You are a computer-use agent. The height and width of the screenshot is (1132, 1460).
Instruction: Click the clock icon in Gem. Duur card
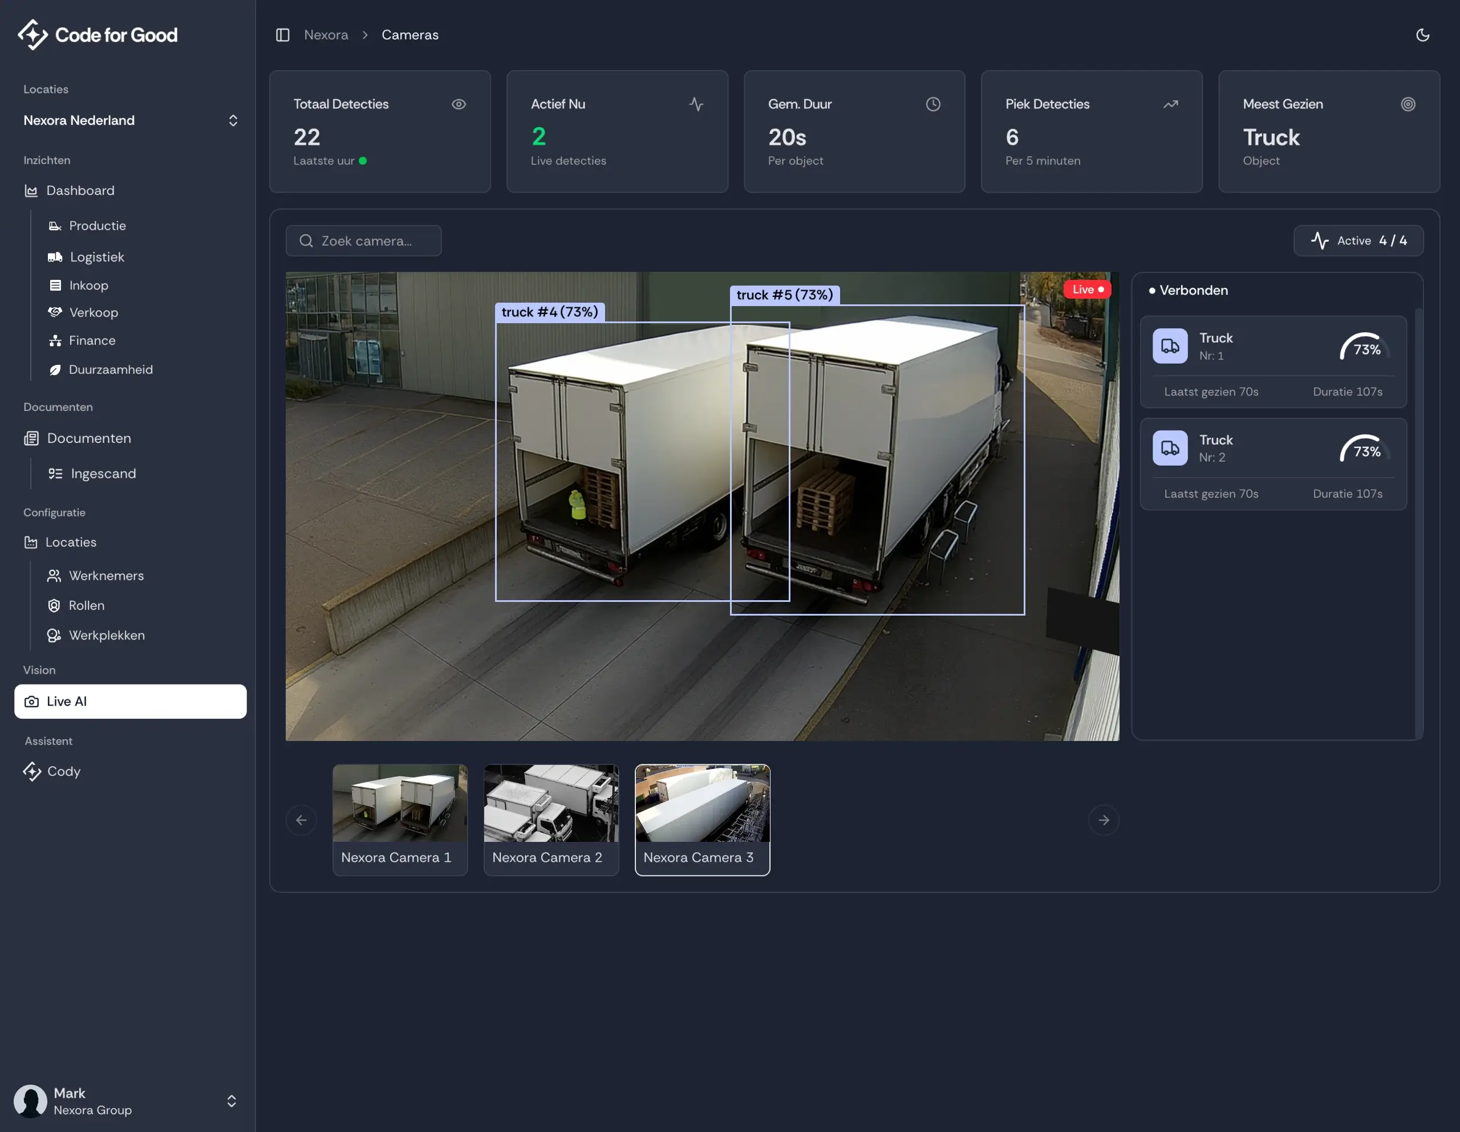point(932,104)
